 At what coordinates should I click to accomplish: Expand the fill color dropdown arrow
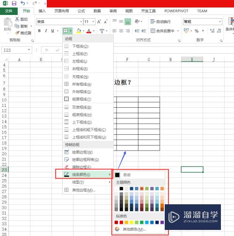point(83,31)
